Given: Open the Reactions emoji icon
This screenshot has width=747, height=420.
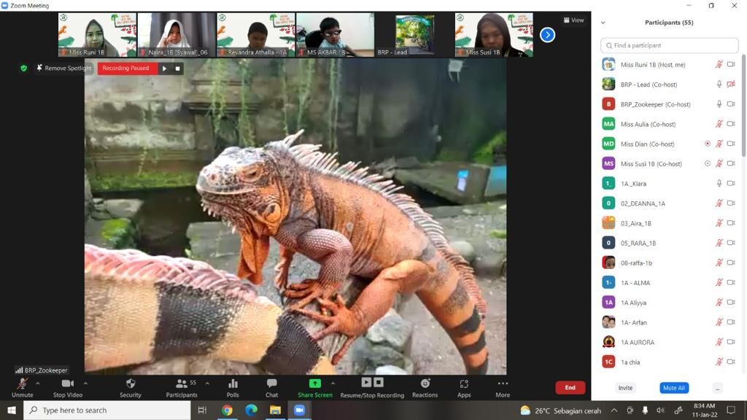Looking at the screenshot, I should pos(425,384).
